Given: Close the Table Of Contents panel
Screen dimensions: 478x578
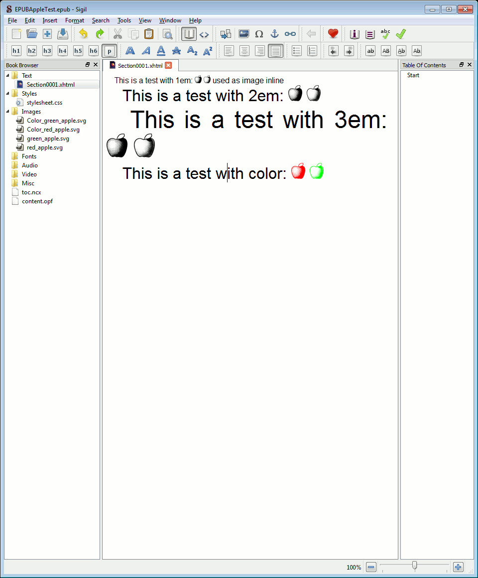Looking at the screenshot, I should 470,64.
